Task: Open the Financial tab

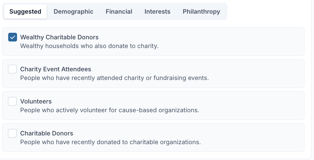Action: coord(119,11)
